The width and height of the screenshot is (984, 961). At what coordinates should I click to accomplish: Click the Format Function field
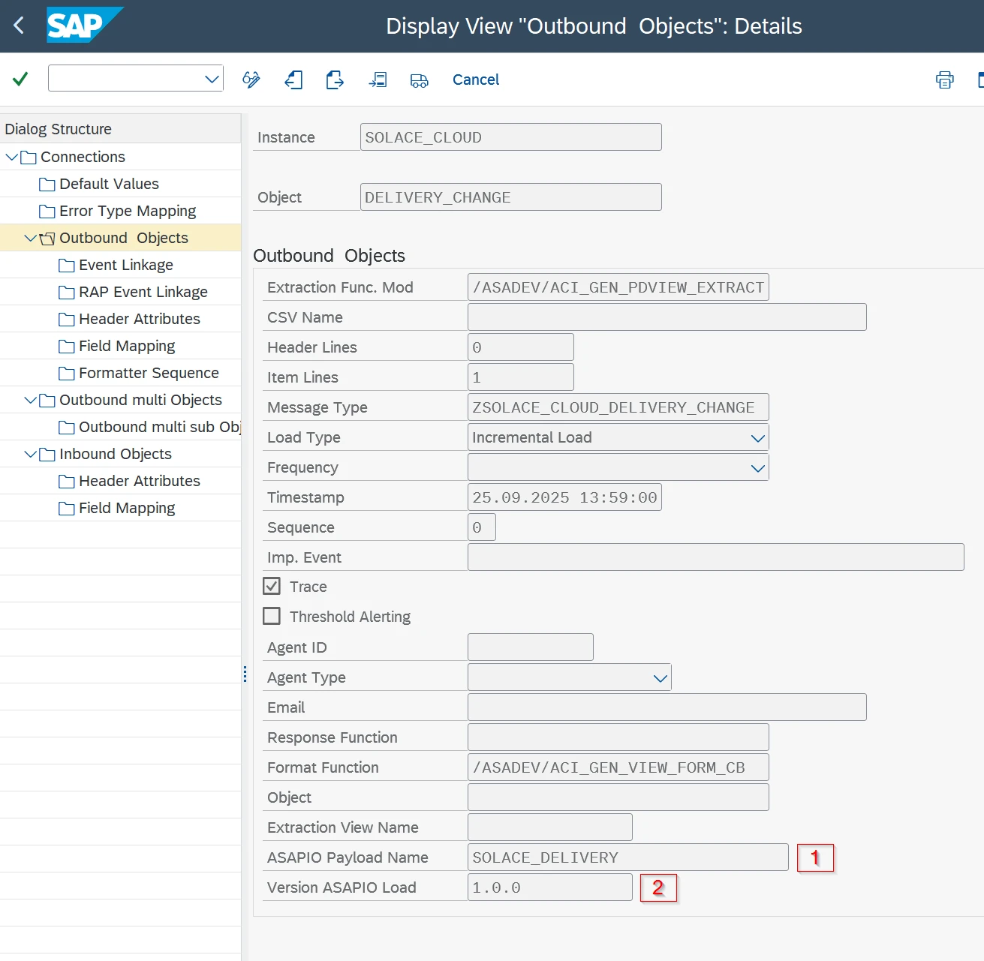pos(618,767)
